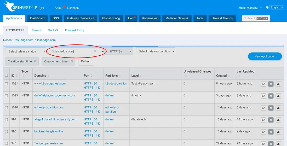Image resolution: width=287 pixels, height=146 pixels.
Task: Delete the detlef.trialadmin.openresty.com application
Action: pyautogui.click(x=271, y=96)
